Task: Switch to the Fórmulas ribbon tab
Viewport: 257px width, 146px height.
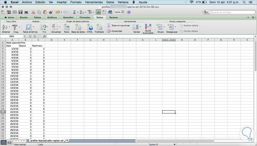Action: (85, 17)
